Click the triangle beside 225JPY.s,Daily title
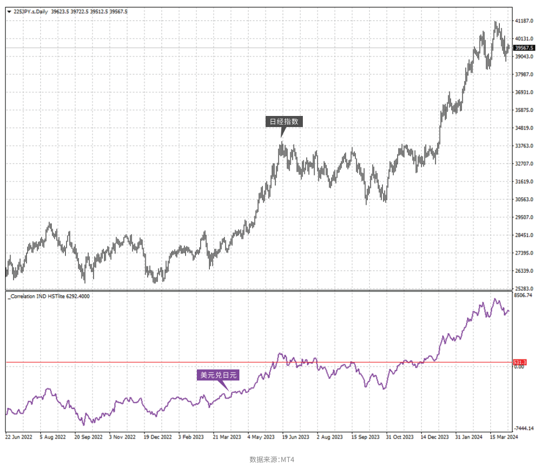 coord(9,12)
